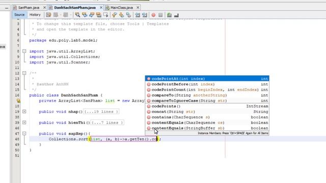This screenshot has width=326, height=183.
Task: Select contentEquals(CharSequence cs) completion item
Action: click(x=207, y=123)
